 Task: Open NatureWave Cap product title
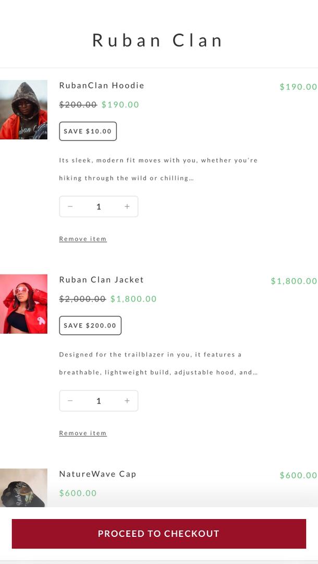97,474
